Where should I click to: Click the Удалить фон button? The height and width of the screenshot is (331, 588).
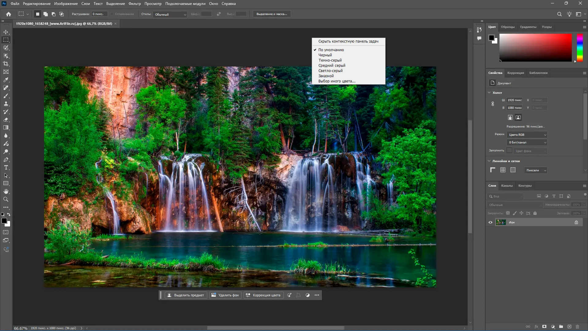225,295
